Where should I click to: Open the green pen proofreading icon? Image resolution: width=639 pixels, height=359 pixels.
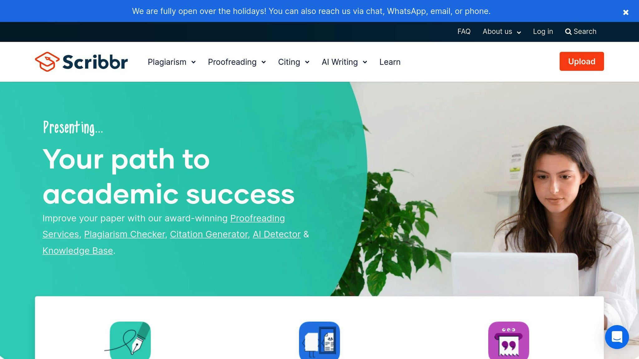pos(130,340)
